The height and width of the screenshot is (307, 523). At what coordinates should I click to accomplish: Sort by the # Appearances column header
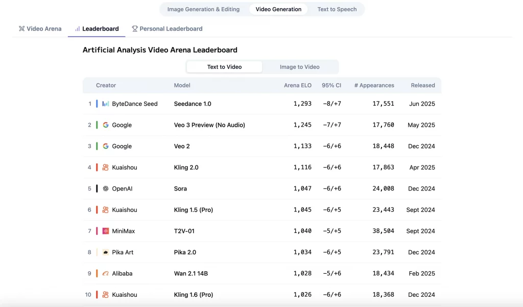[x=374, y=85]
